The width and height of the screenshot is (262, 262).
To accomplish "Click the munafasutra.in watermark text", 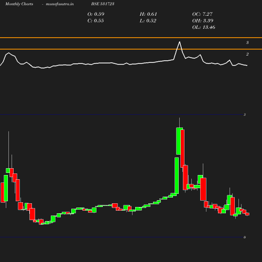I will pos(60,4).
